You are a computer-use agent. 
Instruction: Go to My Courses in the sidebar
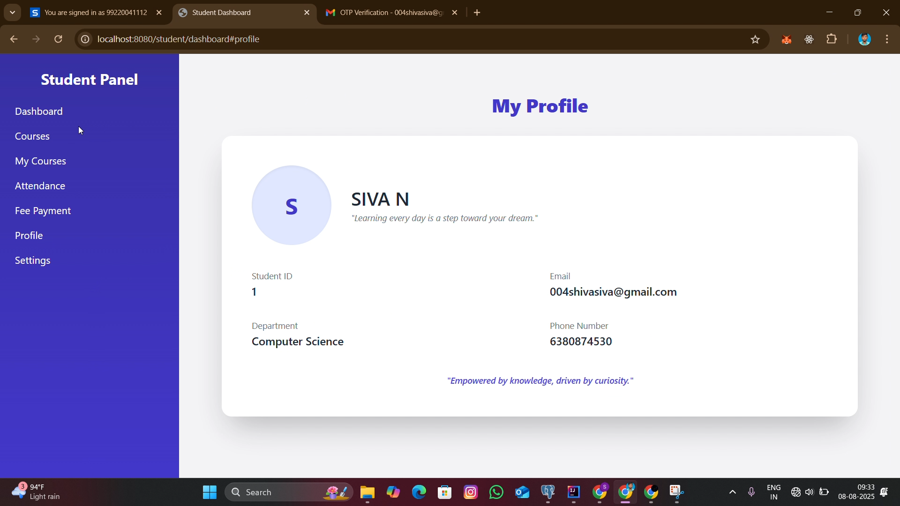point(40,161)
